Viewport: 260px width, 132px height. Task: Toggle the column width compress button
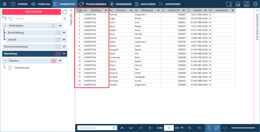[225, 128]
